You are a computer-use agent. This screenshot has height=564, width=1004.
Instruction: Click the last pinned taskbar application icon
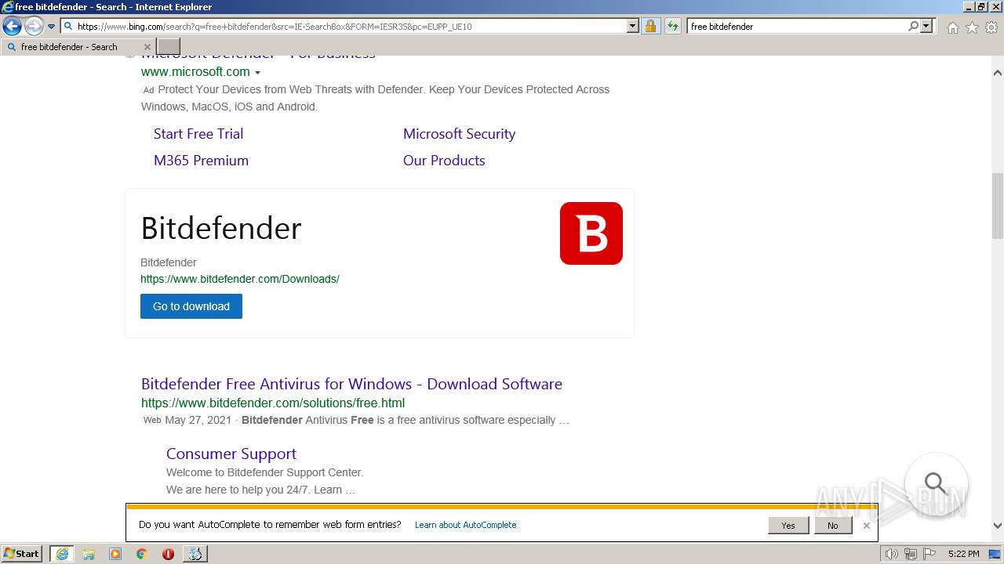coord(195,554)
